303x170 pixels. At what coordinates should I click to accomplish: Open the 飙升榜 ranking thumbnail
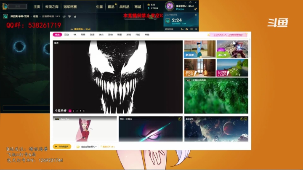click(232, 49)
